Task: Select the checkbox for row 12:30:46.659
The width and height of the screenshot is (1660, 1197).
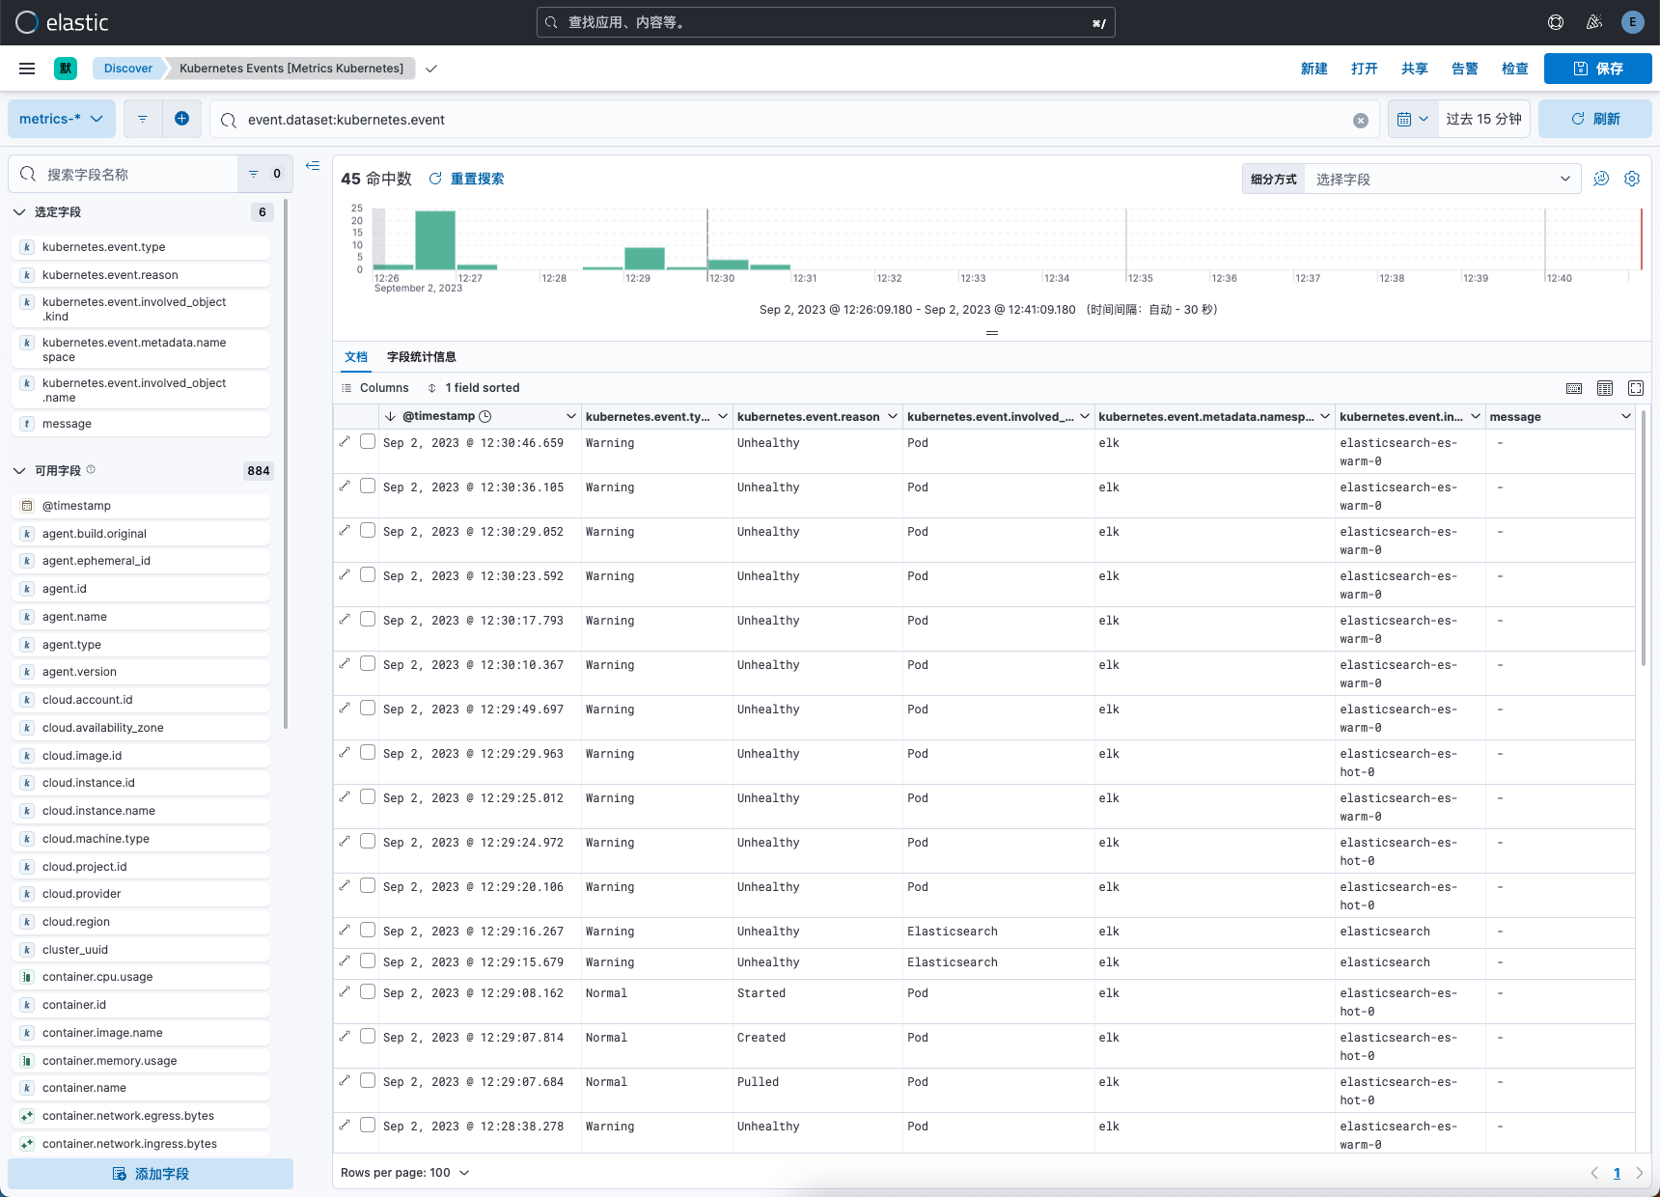Action: click(x=368, y=441)
